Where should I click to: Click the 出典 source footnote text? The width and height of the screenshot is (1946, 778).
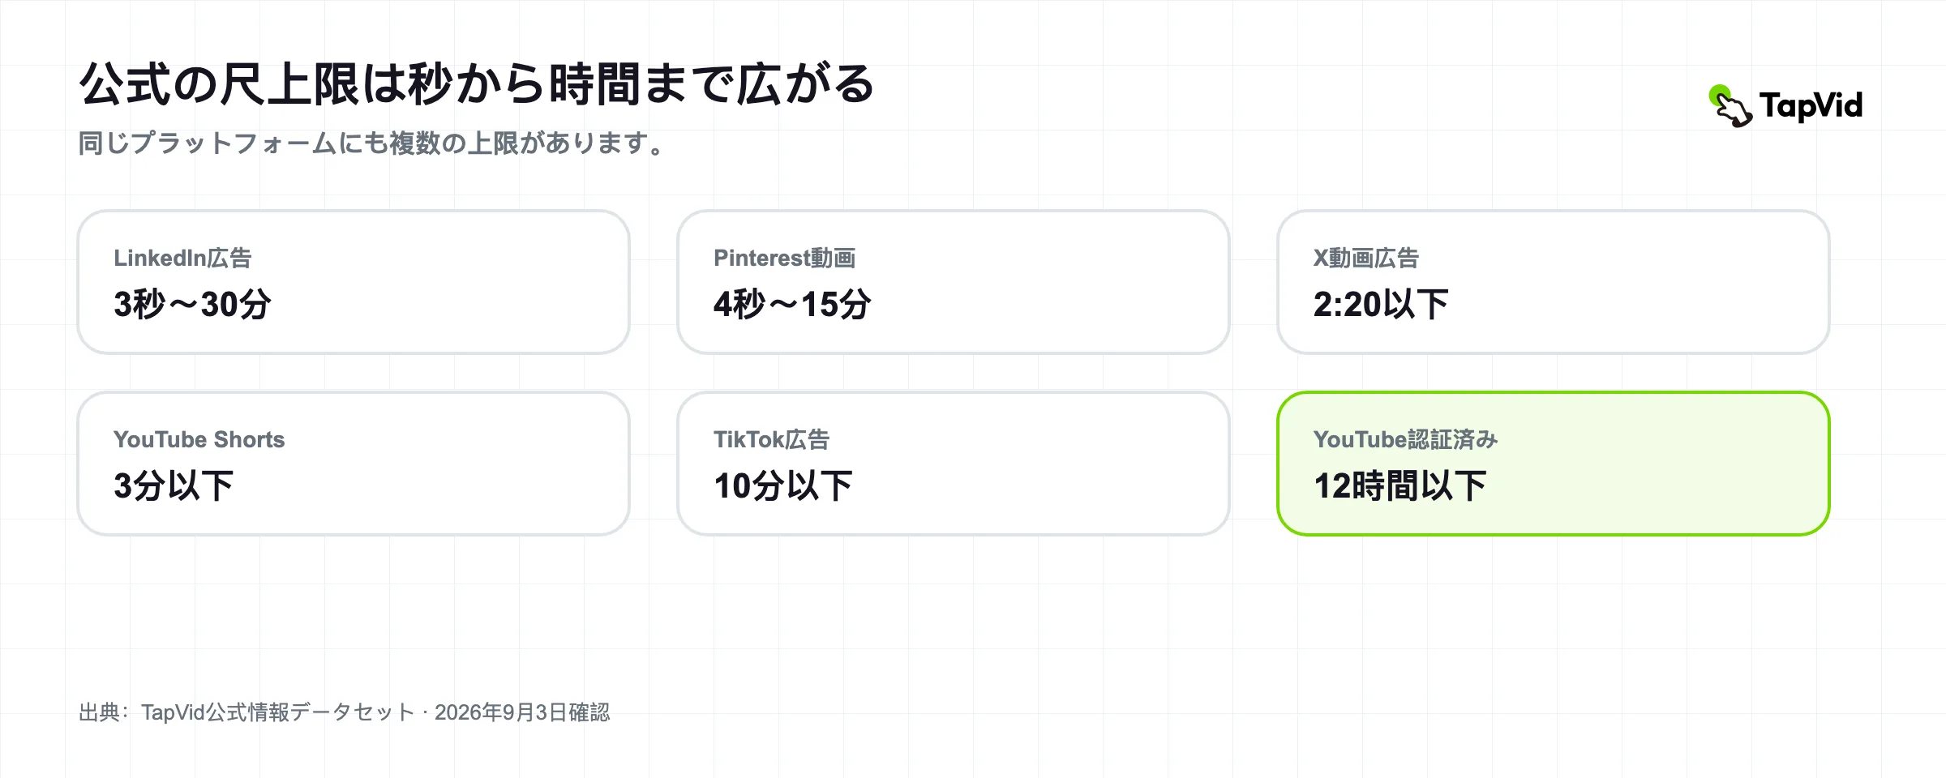tap(345, 712)
